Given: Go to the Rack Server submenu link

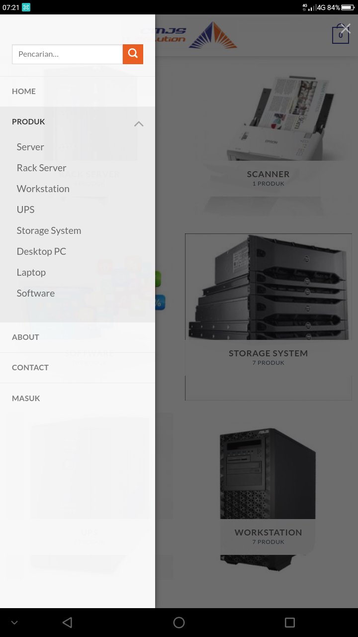Looking at the screenshot, I should [x=41, y=168].
